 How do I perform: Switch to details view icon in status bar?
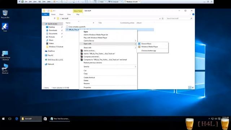coord(190,87)
